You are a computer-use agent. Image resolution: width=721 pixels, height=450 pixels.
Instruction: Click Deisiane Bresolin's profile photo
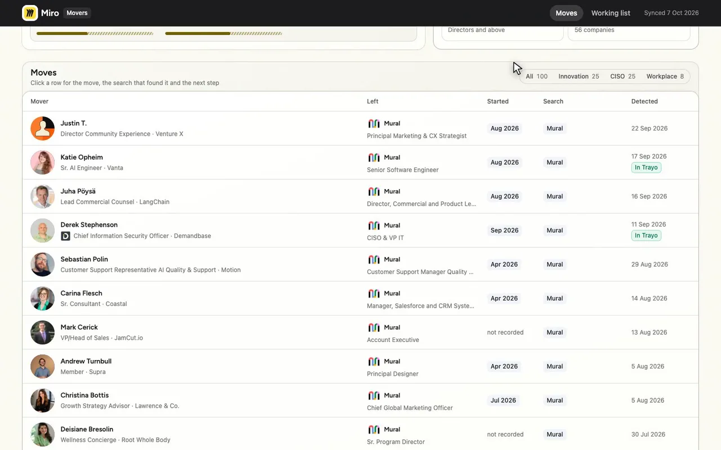pyautogui.click(x=43, y=434)
